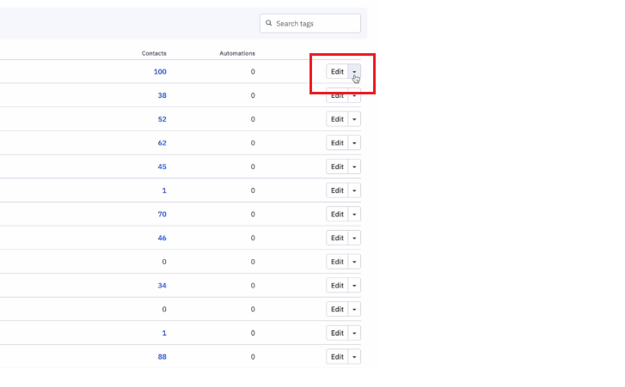Image resolution: width=625 pixels, height=387 pixels.
Task: Edit the tag with 45 contacts
Action: click(x=337, y=166)
